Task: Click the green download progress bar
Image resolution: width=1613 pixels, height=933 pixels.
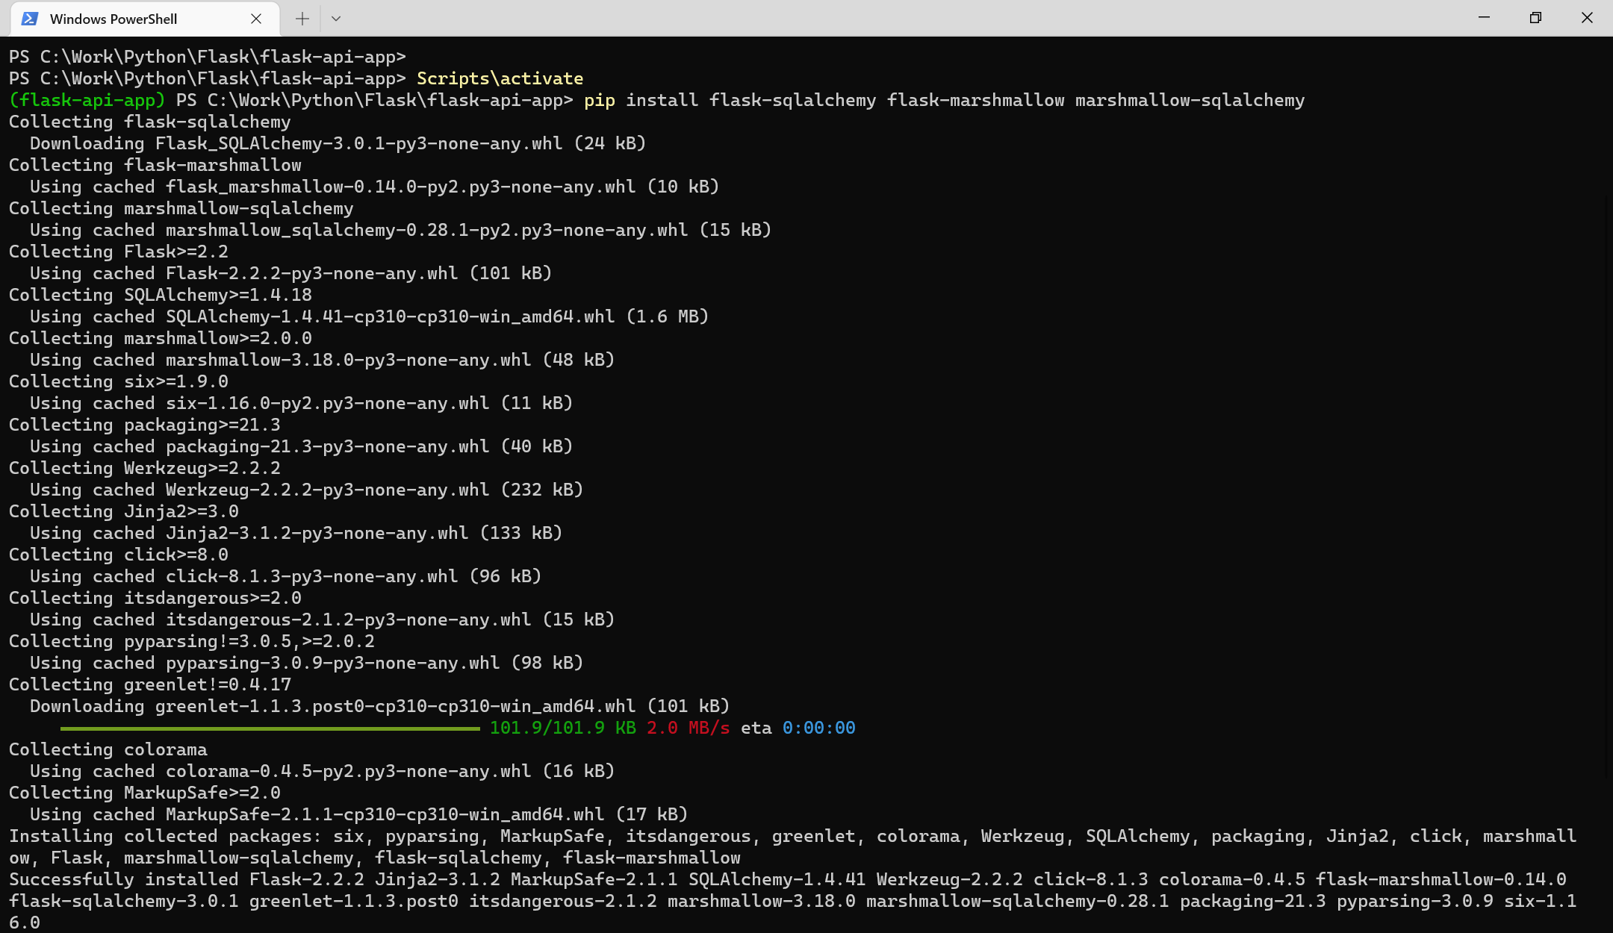Action: [270, 728]
